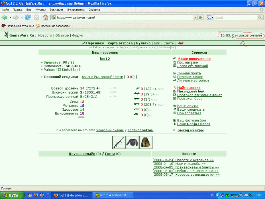Image resolution: width=265 pixels, height=199 pixels.
Task: Open the Друзья онлайн link
Action: click(82, 154)
